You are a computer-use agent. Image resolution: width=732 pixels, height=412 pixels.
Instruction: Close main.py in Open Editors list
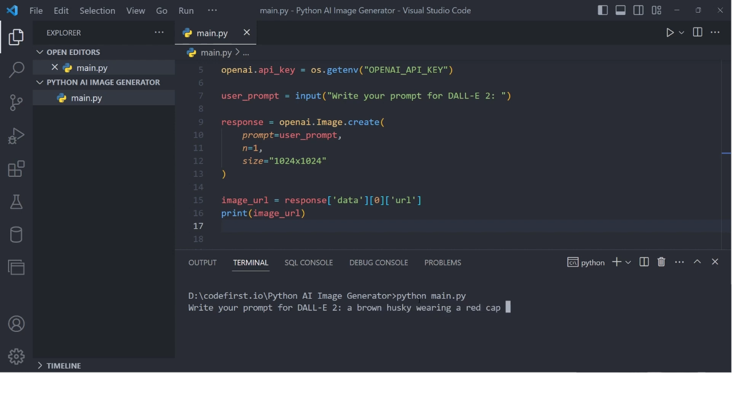(x=54, y=68)
